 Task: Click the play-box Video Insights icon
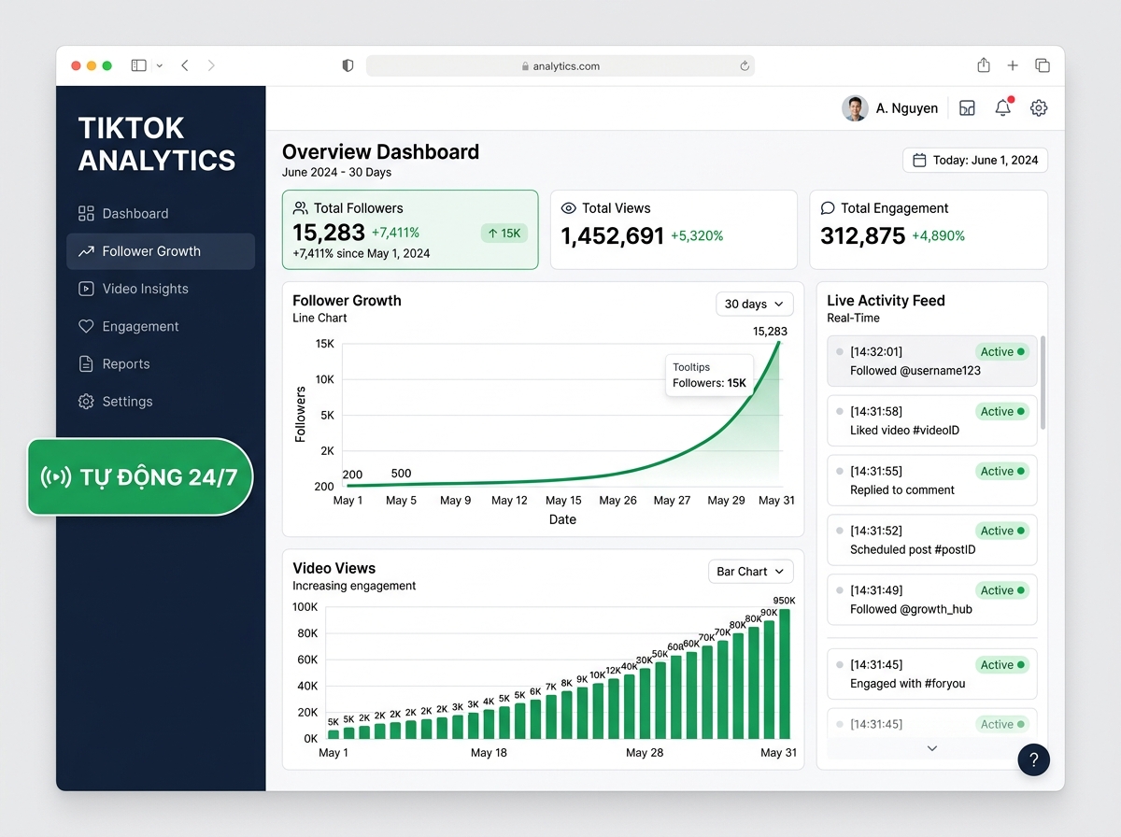(86, 289)
